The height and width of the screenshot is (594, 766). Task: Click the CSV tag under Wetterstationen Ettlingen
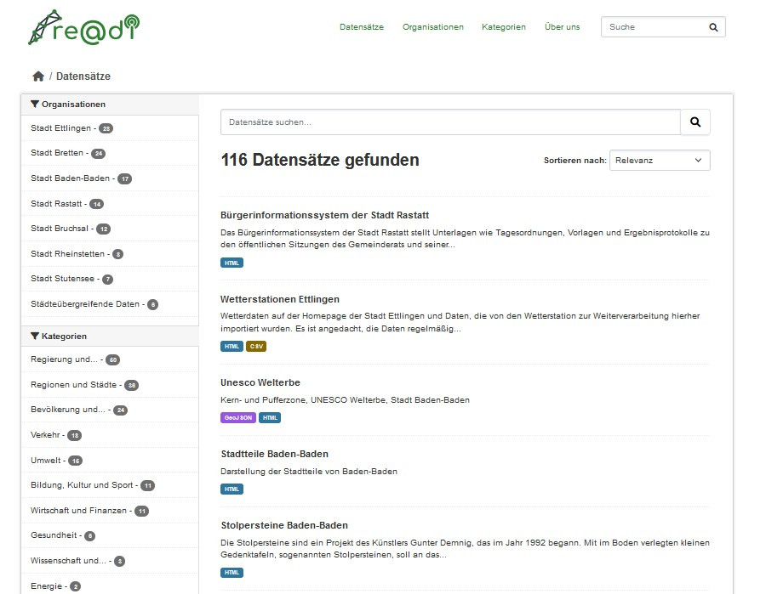tap(256, 347)
